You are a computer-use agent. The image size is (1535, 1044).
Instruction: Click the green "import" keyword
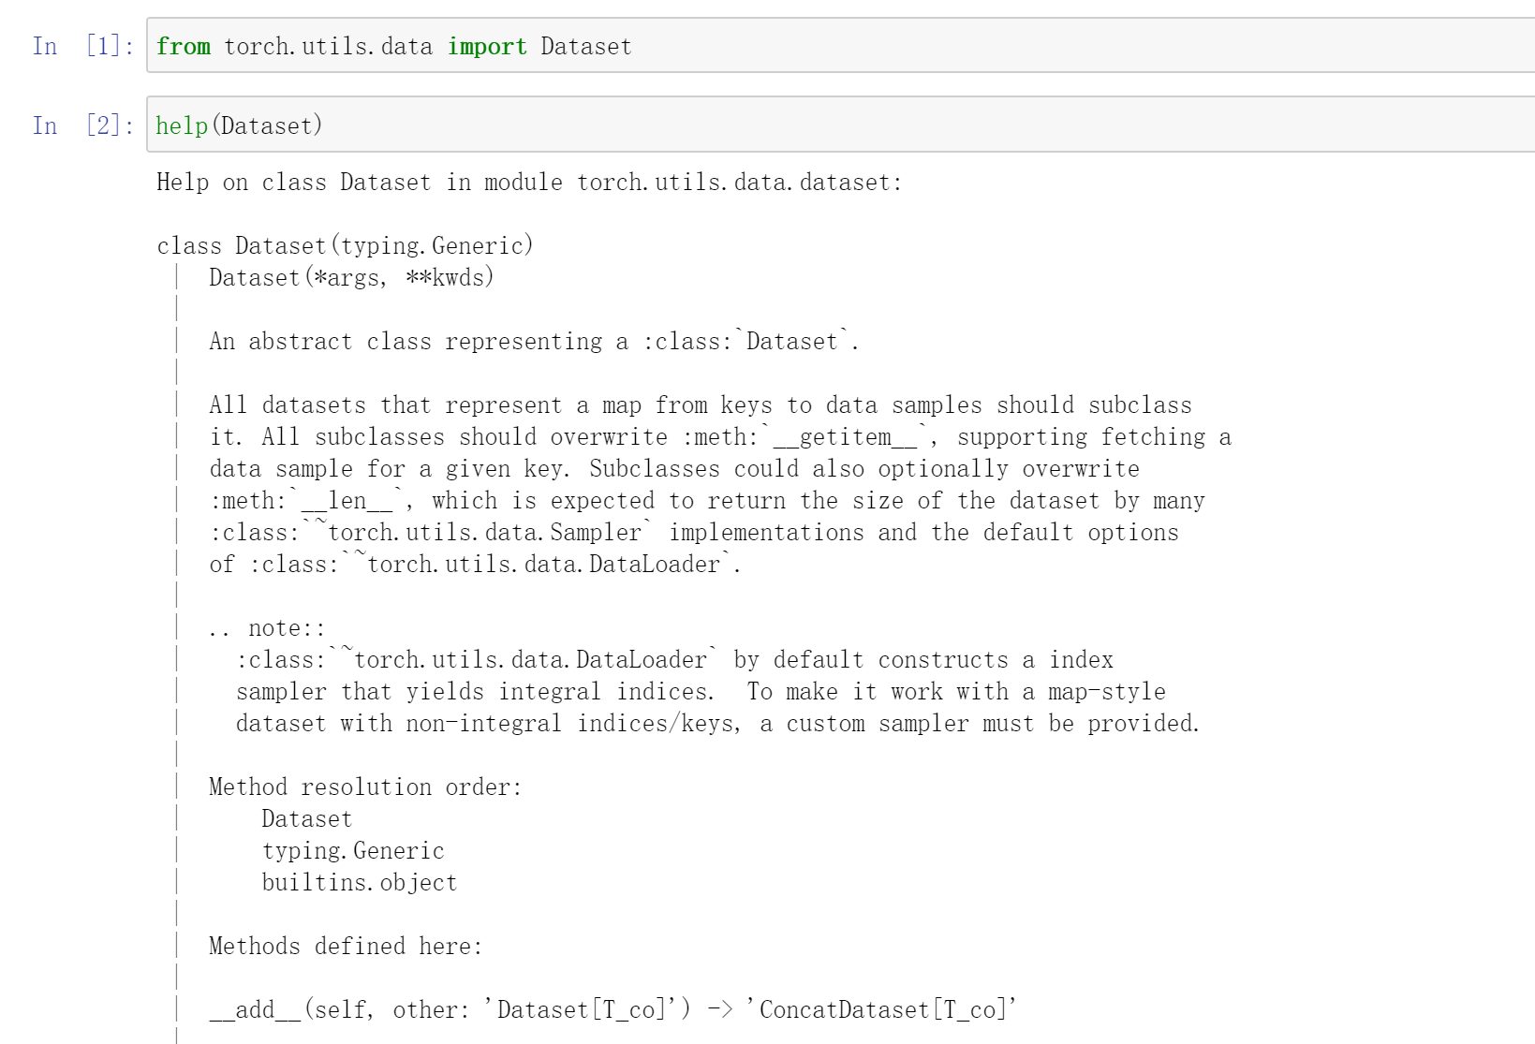tap(487, 46)
